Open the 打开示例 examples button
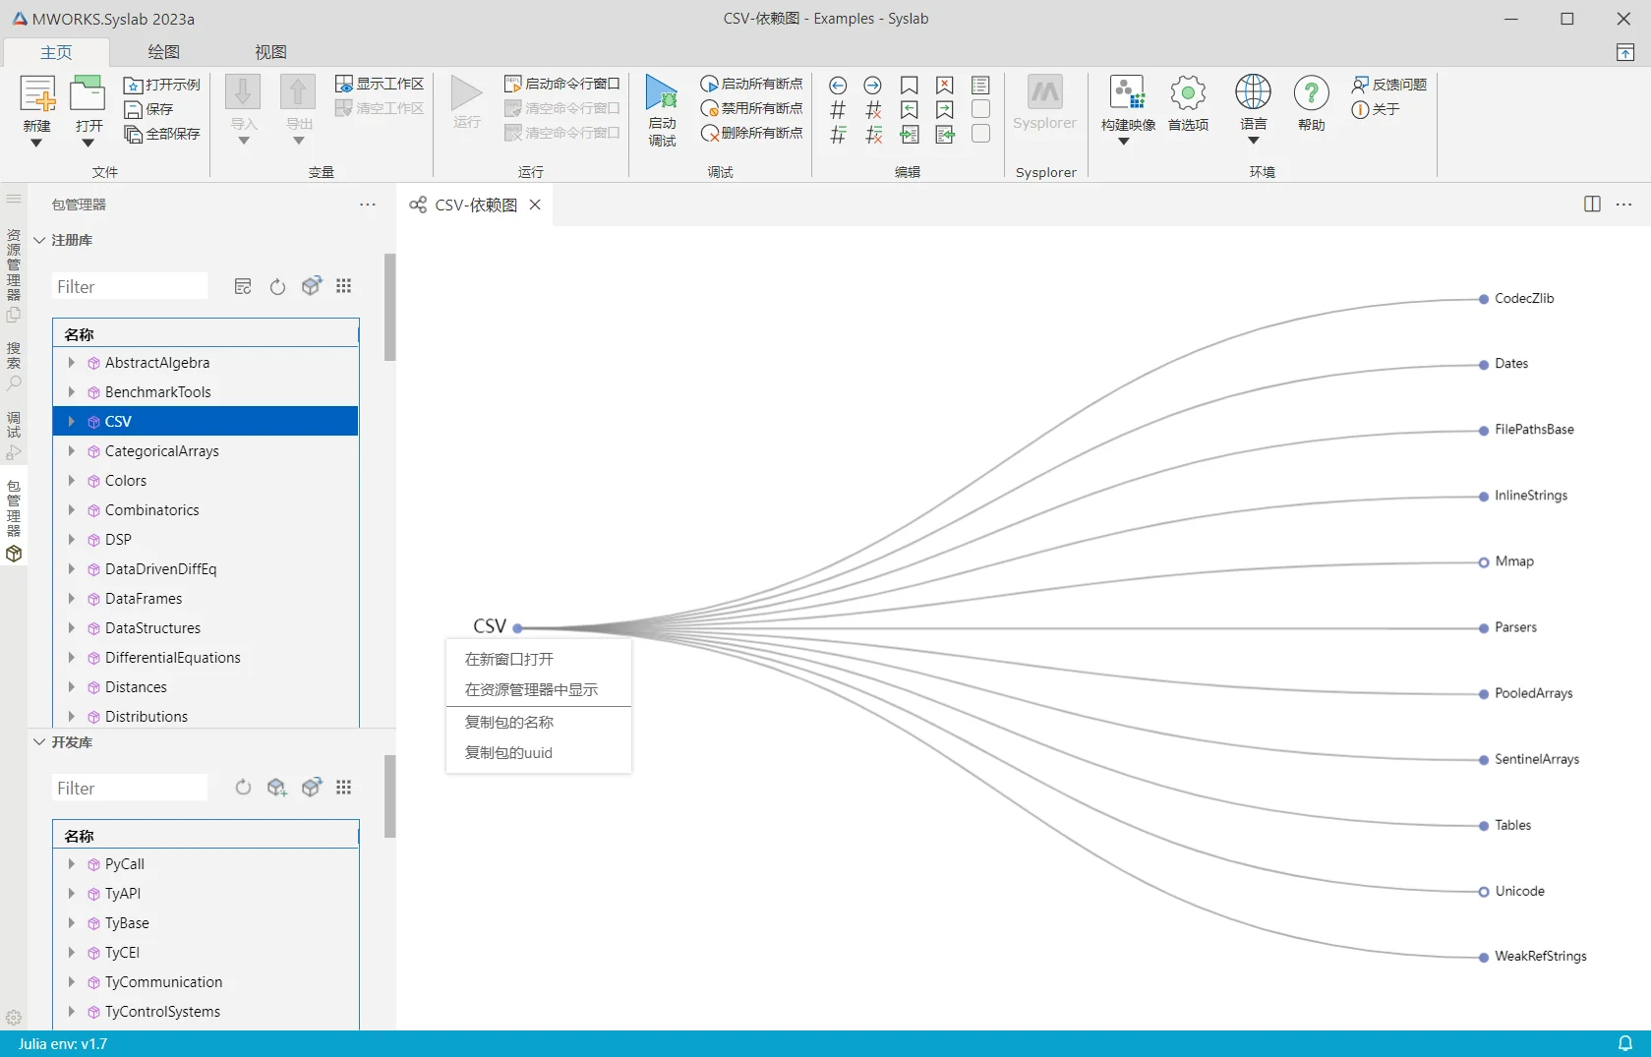The width and height of the screenshot is (1651, 1057). coord(162,85)
